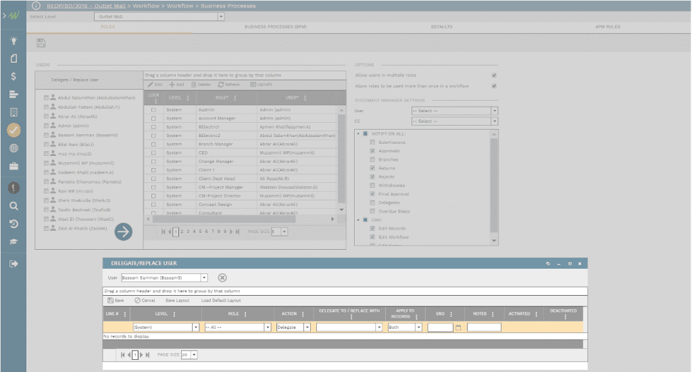Open the lightbulb sidebar module
The height and width of the screenshot is (372, 692).
pyautogui.click(x=14, y=41)
